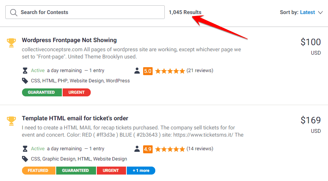This screenshot has width=328, height=181.
Task: Click the user icon beside 4.9 rating
Action: [x=137, y=149]
